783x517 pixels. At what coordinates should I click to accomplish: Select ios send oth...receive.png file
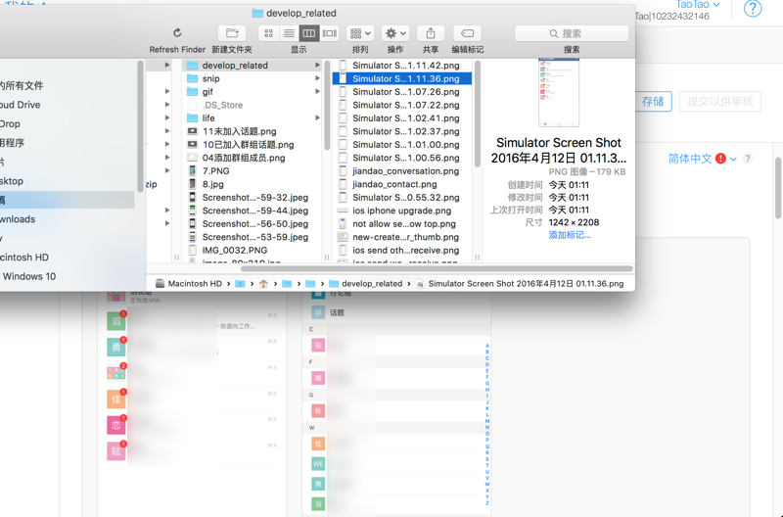tap(402, 251)
